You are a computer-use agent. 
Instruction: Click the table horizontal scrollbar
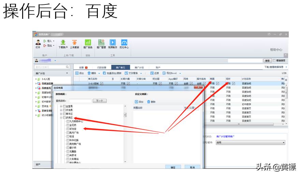[x=239, y=124]
